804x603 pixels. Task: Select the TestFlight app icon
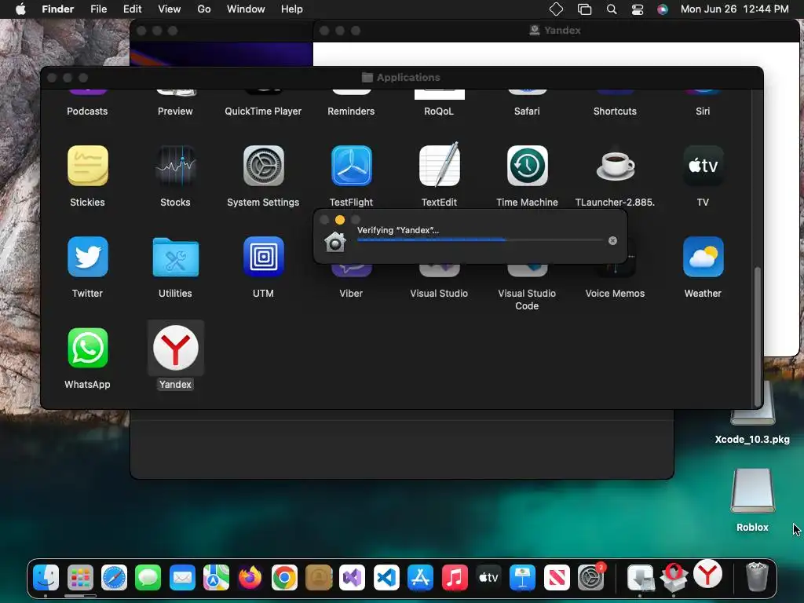[351, 166]
